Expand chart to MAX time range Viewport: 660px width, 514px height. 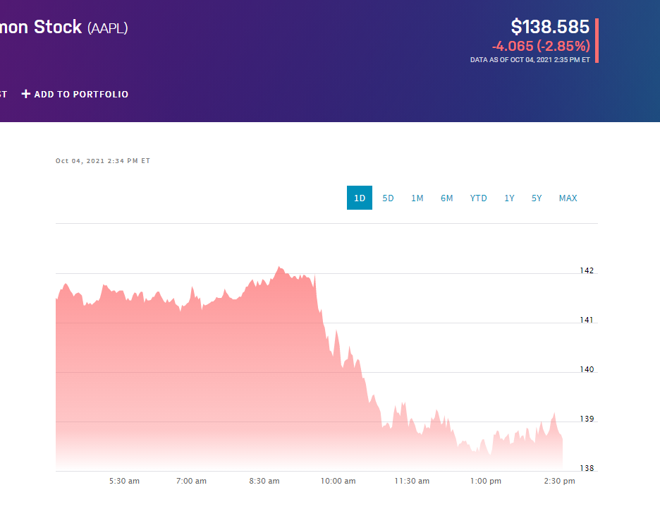coord(568,198)
